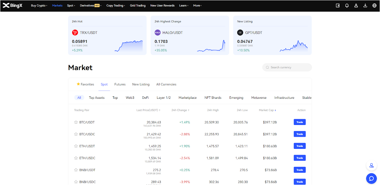The width and height of the screenshot is (380, 185).
Task: Sort by 24h Change column arrows
Action: coord(188,110)
